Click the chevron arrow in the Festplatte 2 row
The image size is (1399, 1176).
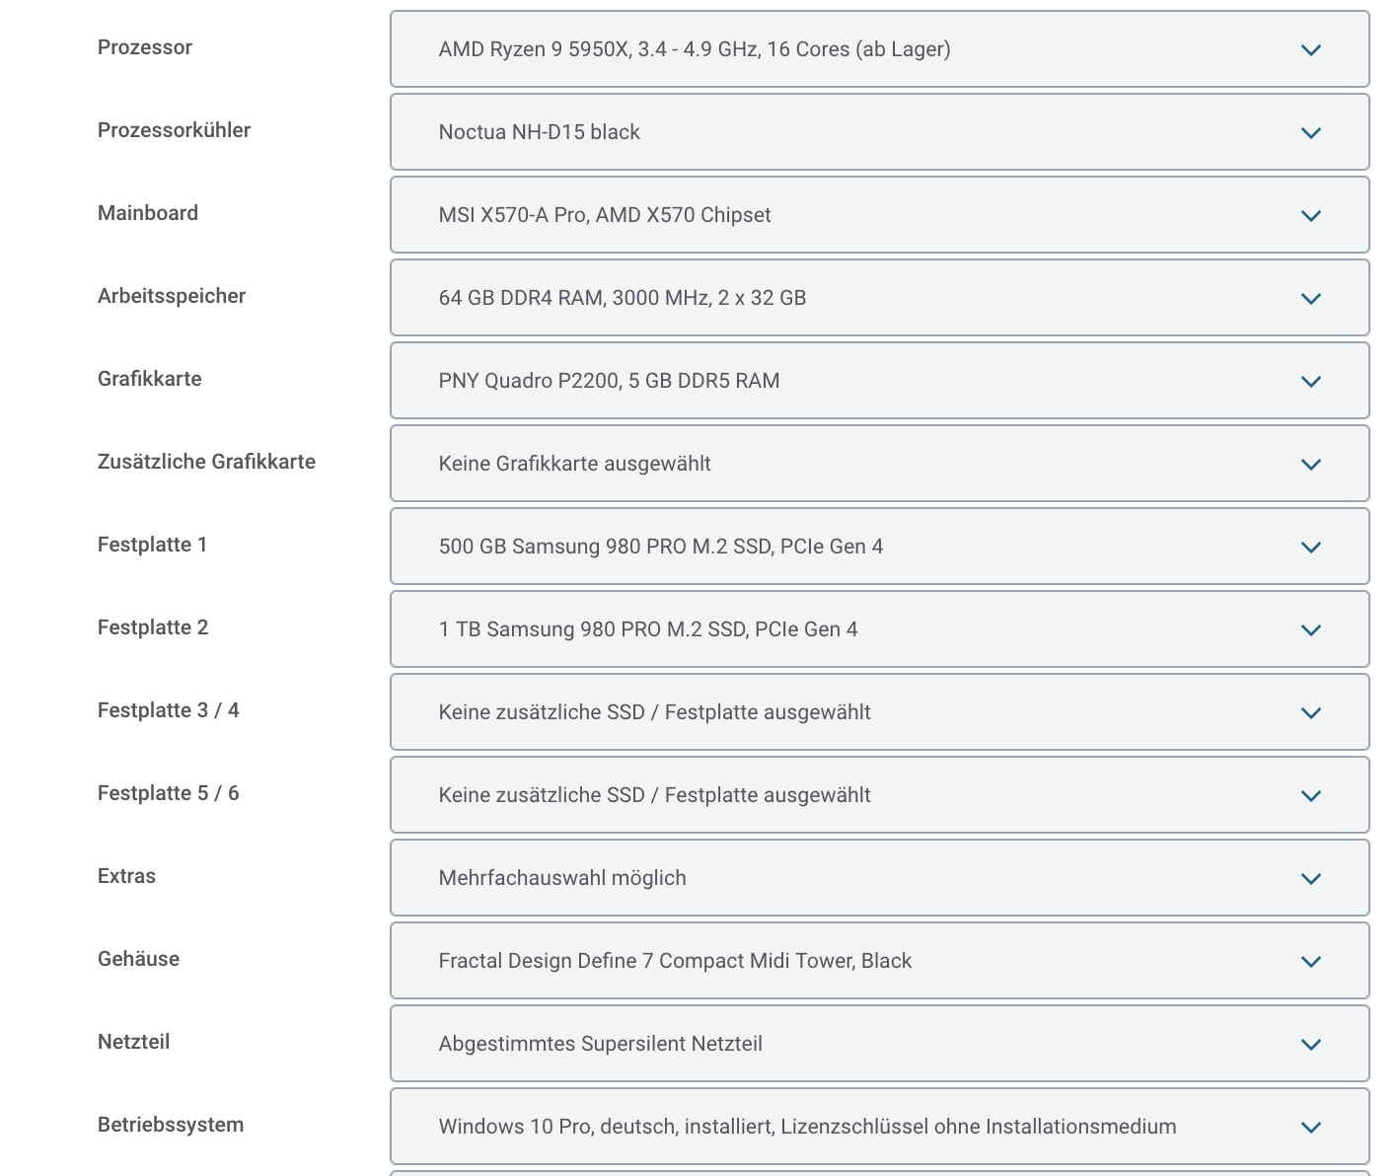(1310, 630)
